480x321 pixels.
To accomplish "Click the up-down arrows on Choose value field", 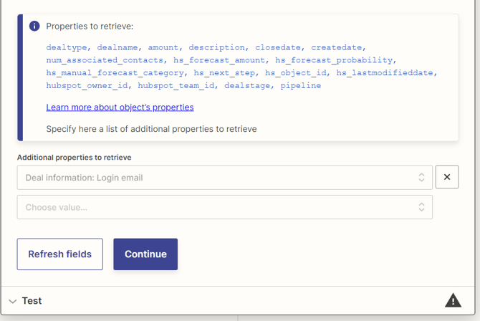I will [421, 207].
